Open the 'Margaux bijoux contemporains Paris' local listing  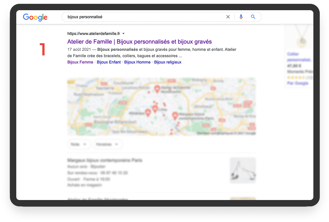105,161
